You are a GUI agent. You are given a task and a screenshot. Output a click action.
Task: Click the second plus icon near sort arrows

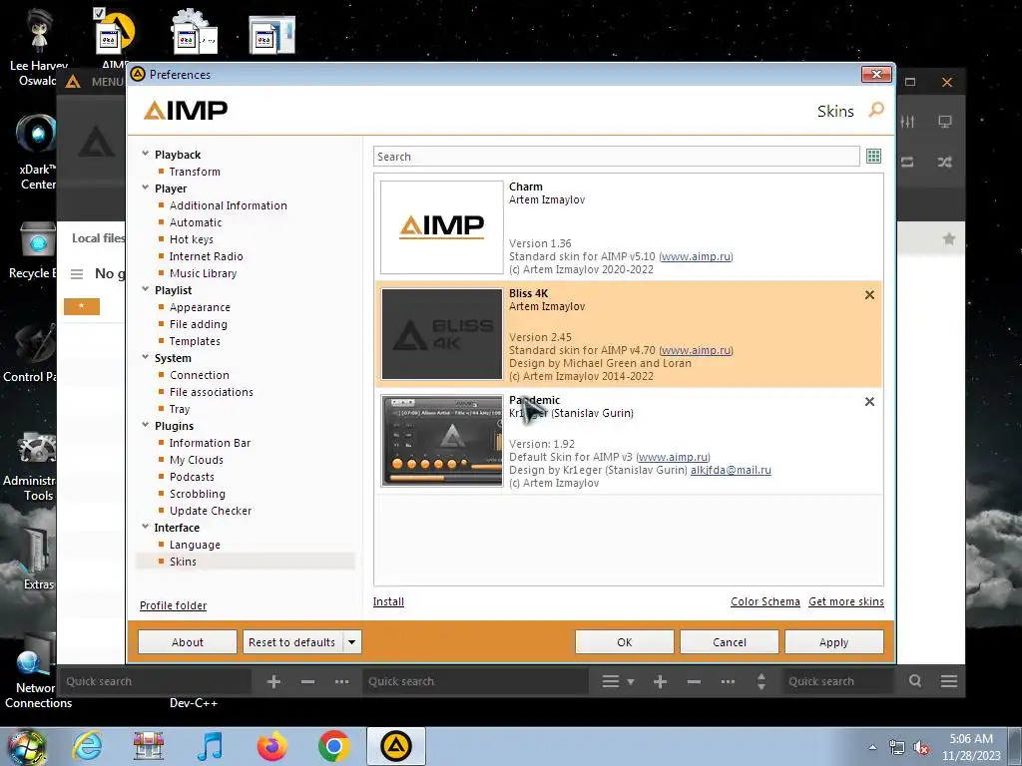click(660, 681)
